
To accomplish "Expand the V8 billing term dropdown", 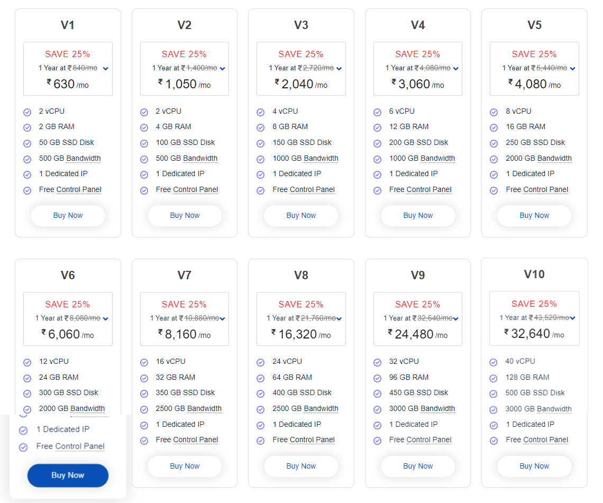I will tap(339, 319).
